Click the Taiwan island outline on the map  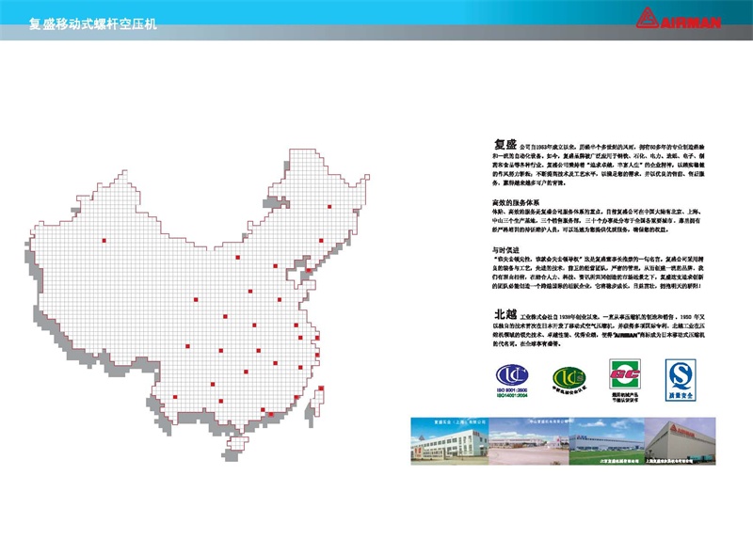(320, 393)
